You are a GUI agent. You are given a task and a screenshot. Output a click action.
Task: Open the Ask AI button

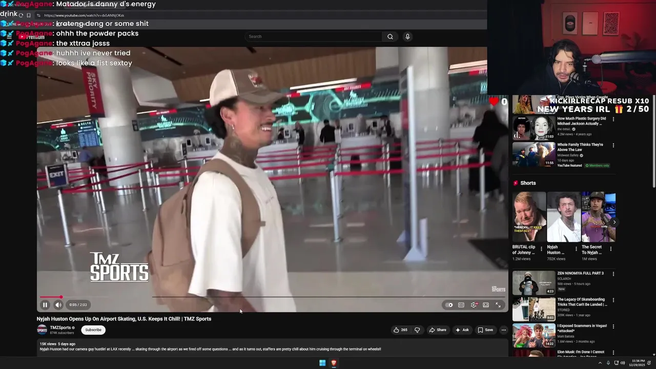coord(462,330)
